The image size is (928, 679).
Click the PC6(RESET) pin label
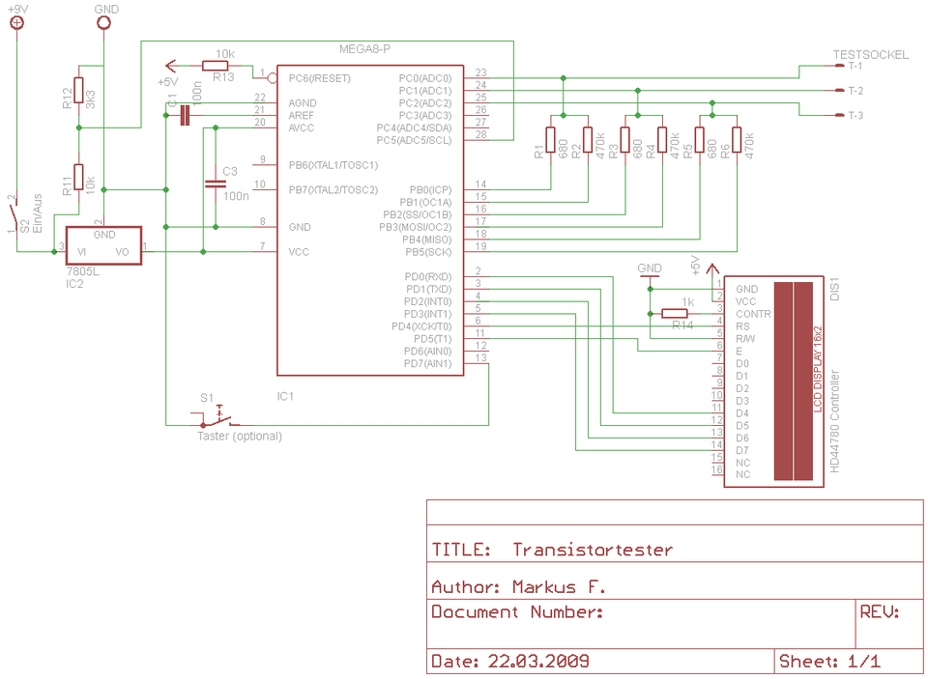click(x=320, y=78)
